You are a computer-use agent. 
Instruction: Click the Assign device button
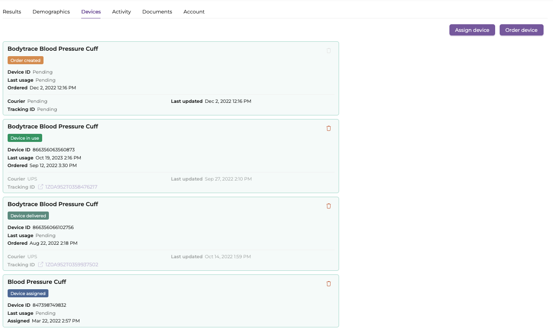472,30
